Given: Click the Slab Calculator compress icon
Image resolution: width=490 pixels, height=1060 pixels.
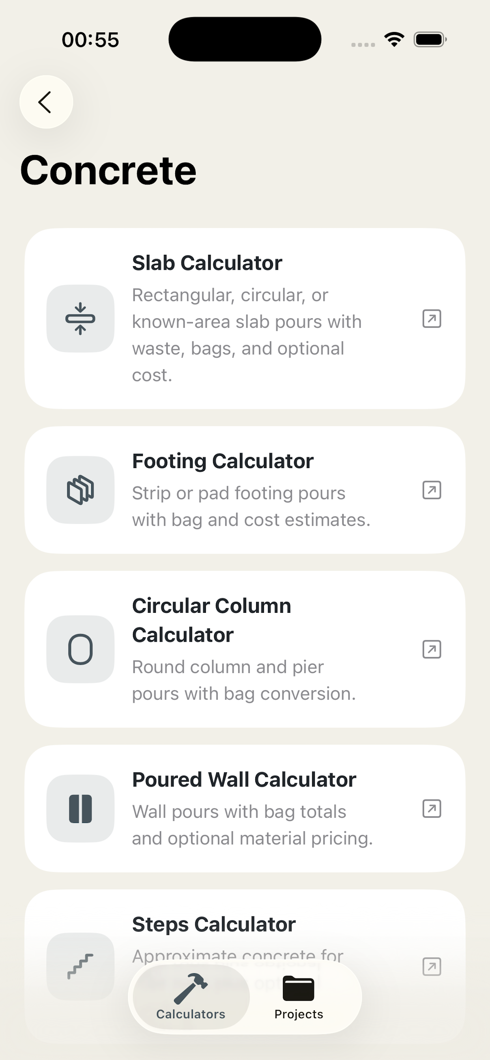Looking at the screenshot, I should [x=80, y=319].
